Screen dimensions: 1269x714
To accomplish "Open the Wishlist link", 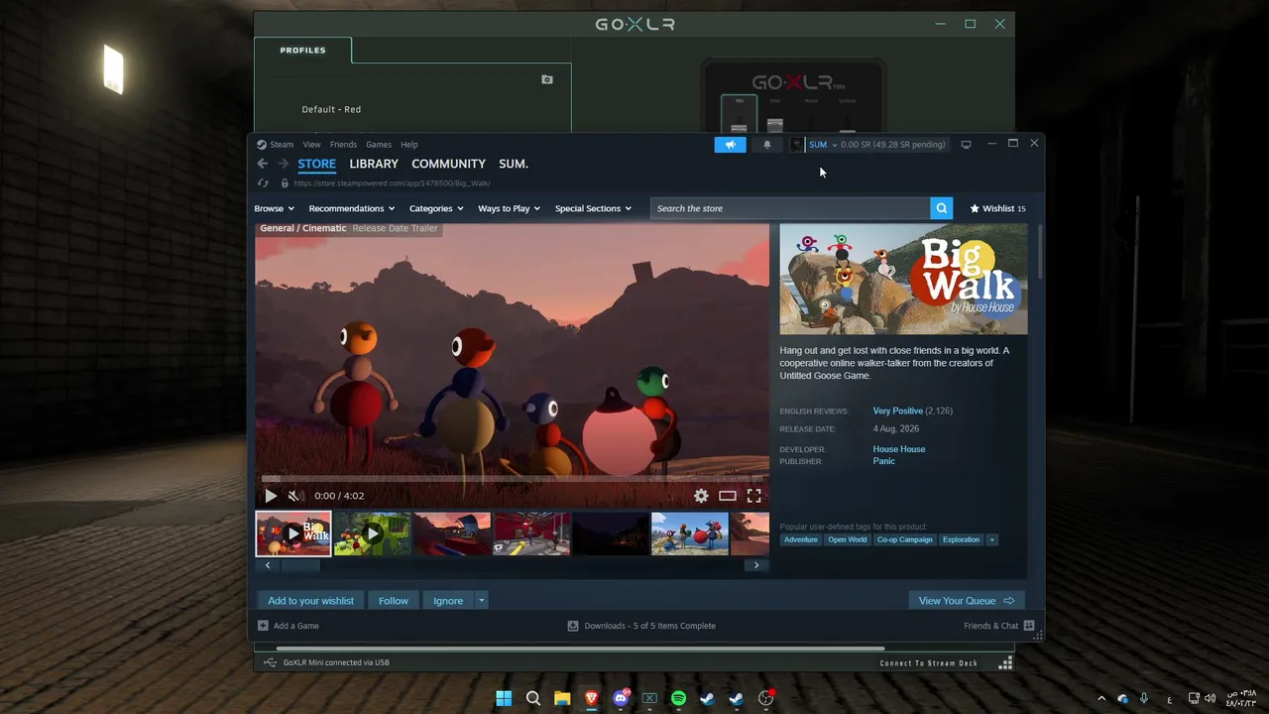I will 997,208.
